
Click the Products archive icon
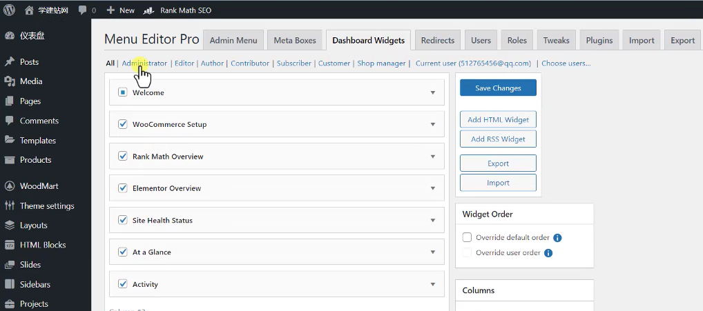point(10,160)
